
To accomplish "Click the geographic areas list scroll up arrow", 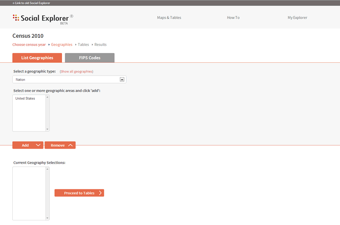I will coord(47,97).
